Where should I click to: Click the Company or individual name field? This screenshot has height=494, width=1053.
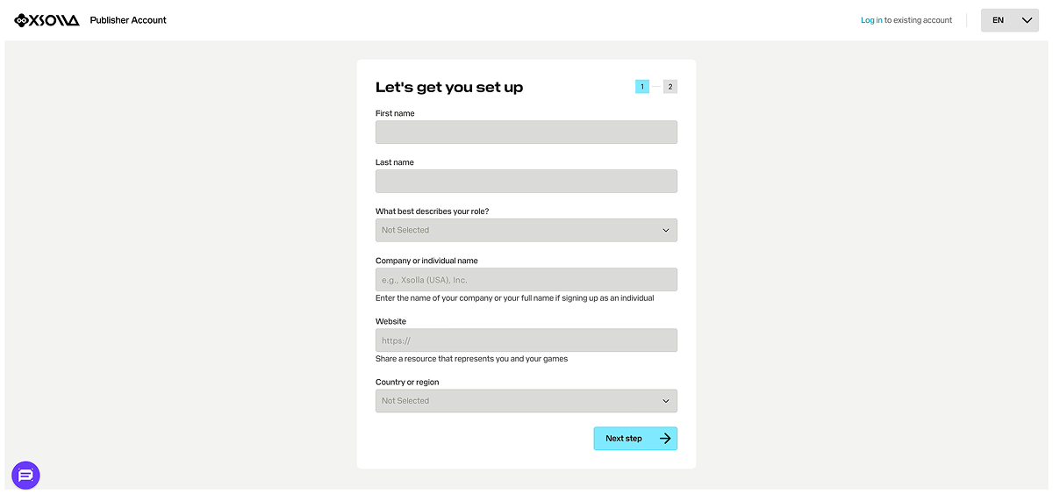526,280
